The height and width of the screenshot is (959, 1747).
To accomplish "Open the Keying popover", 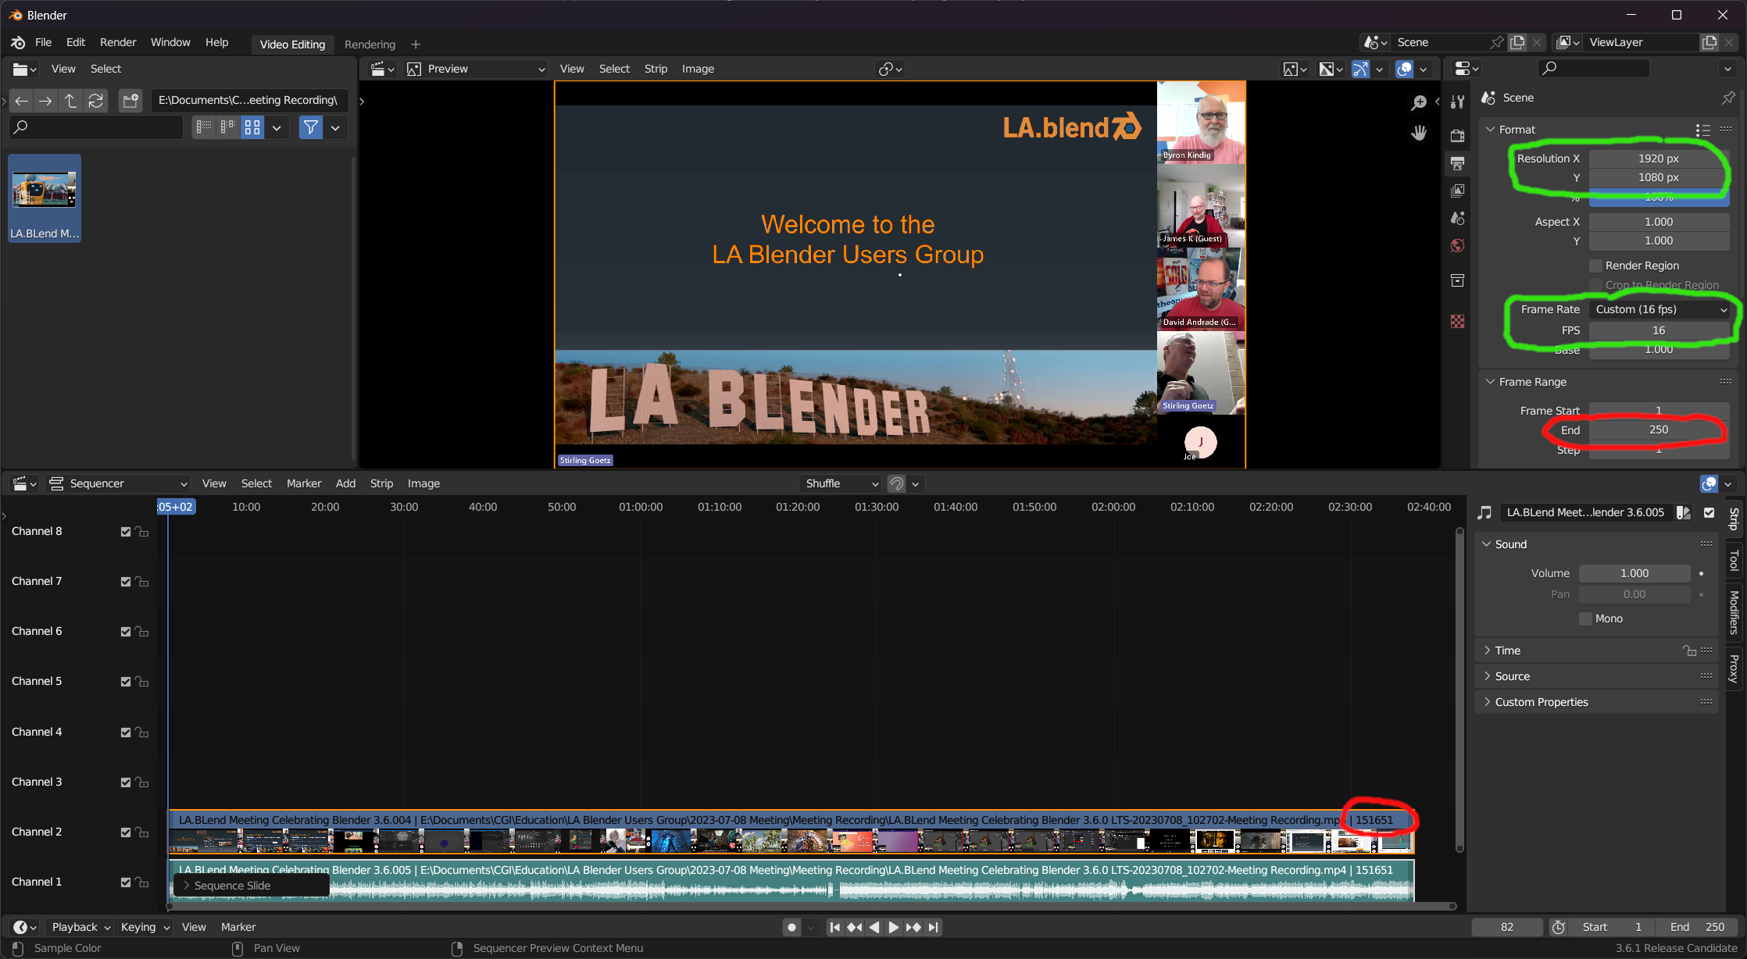I will (x=145, y=927).
